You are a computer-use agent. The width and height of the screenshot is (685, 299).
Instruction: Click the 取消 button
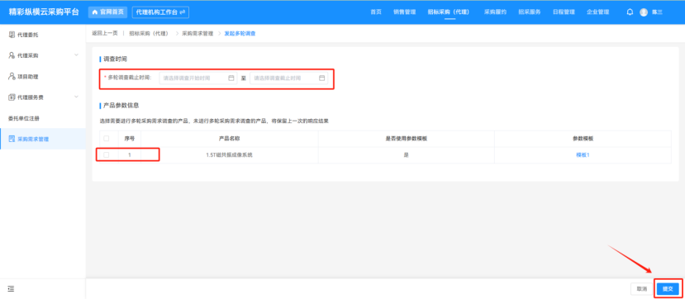641,288
